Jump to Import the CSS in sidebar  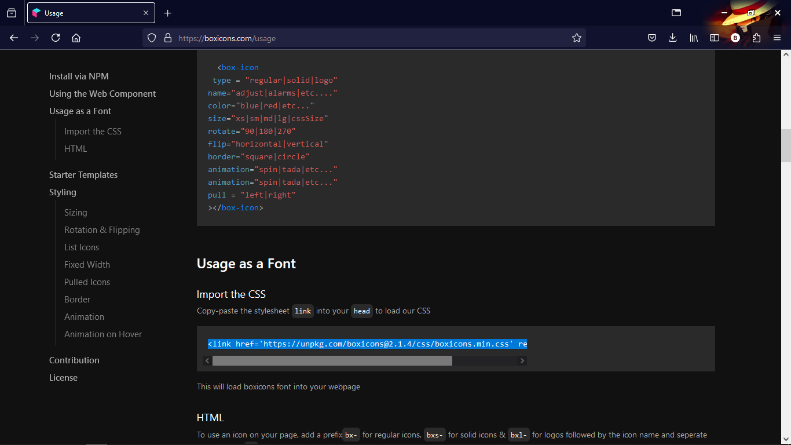[x=93, y=132]
